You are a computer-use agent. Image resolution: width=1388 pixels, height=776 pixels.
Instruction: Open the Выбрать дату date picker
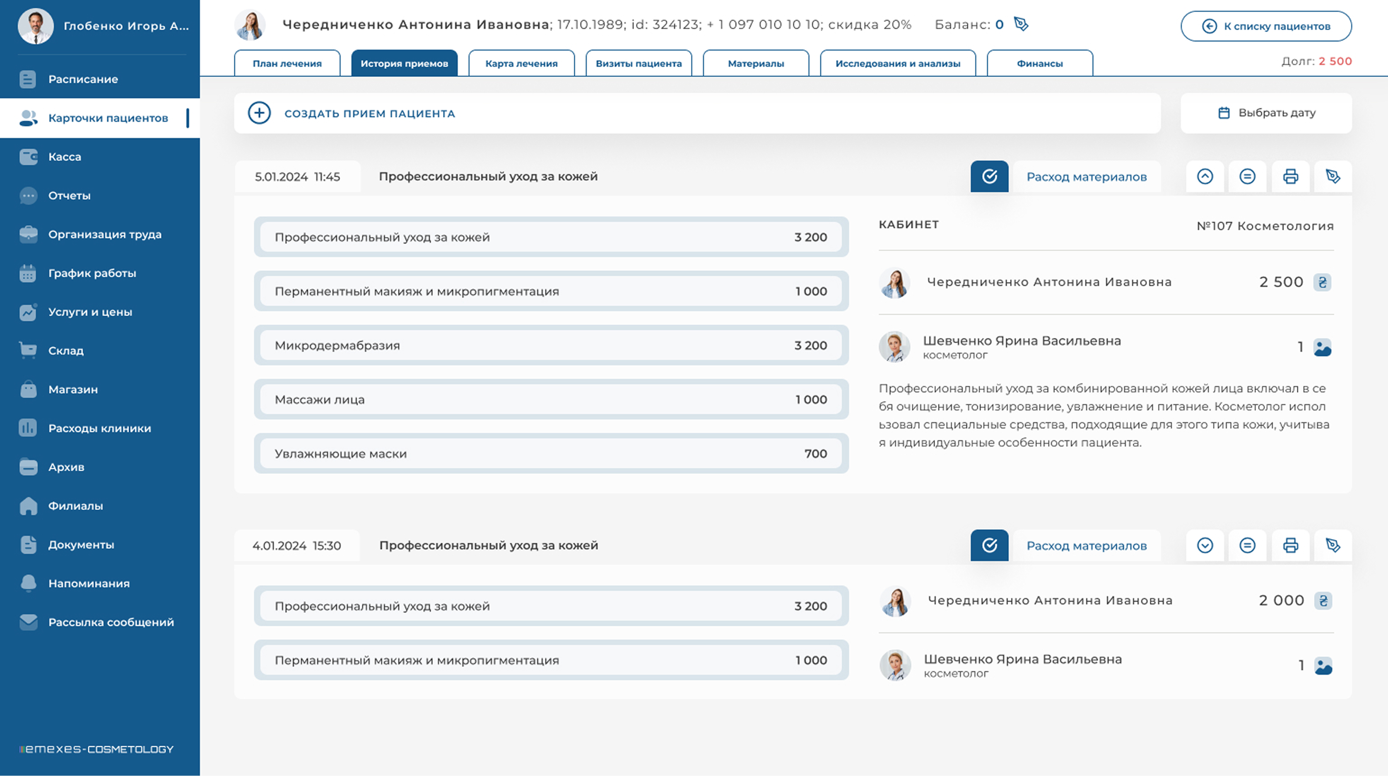[1266, 113]
